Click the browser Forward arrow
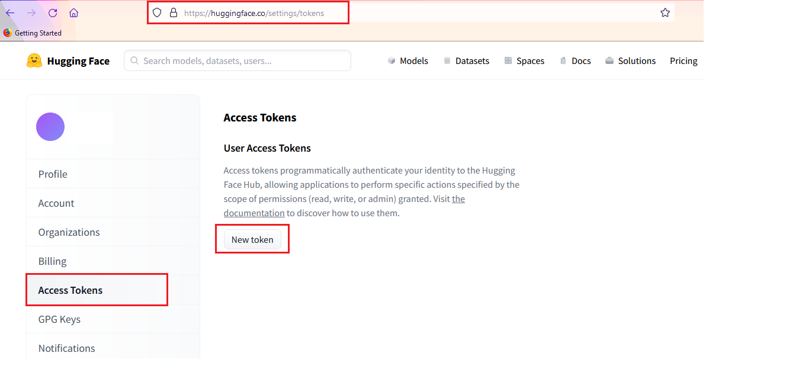 tap(31, 12)
